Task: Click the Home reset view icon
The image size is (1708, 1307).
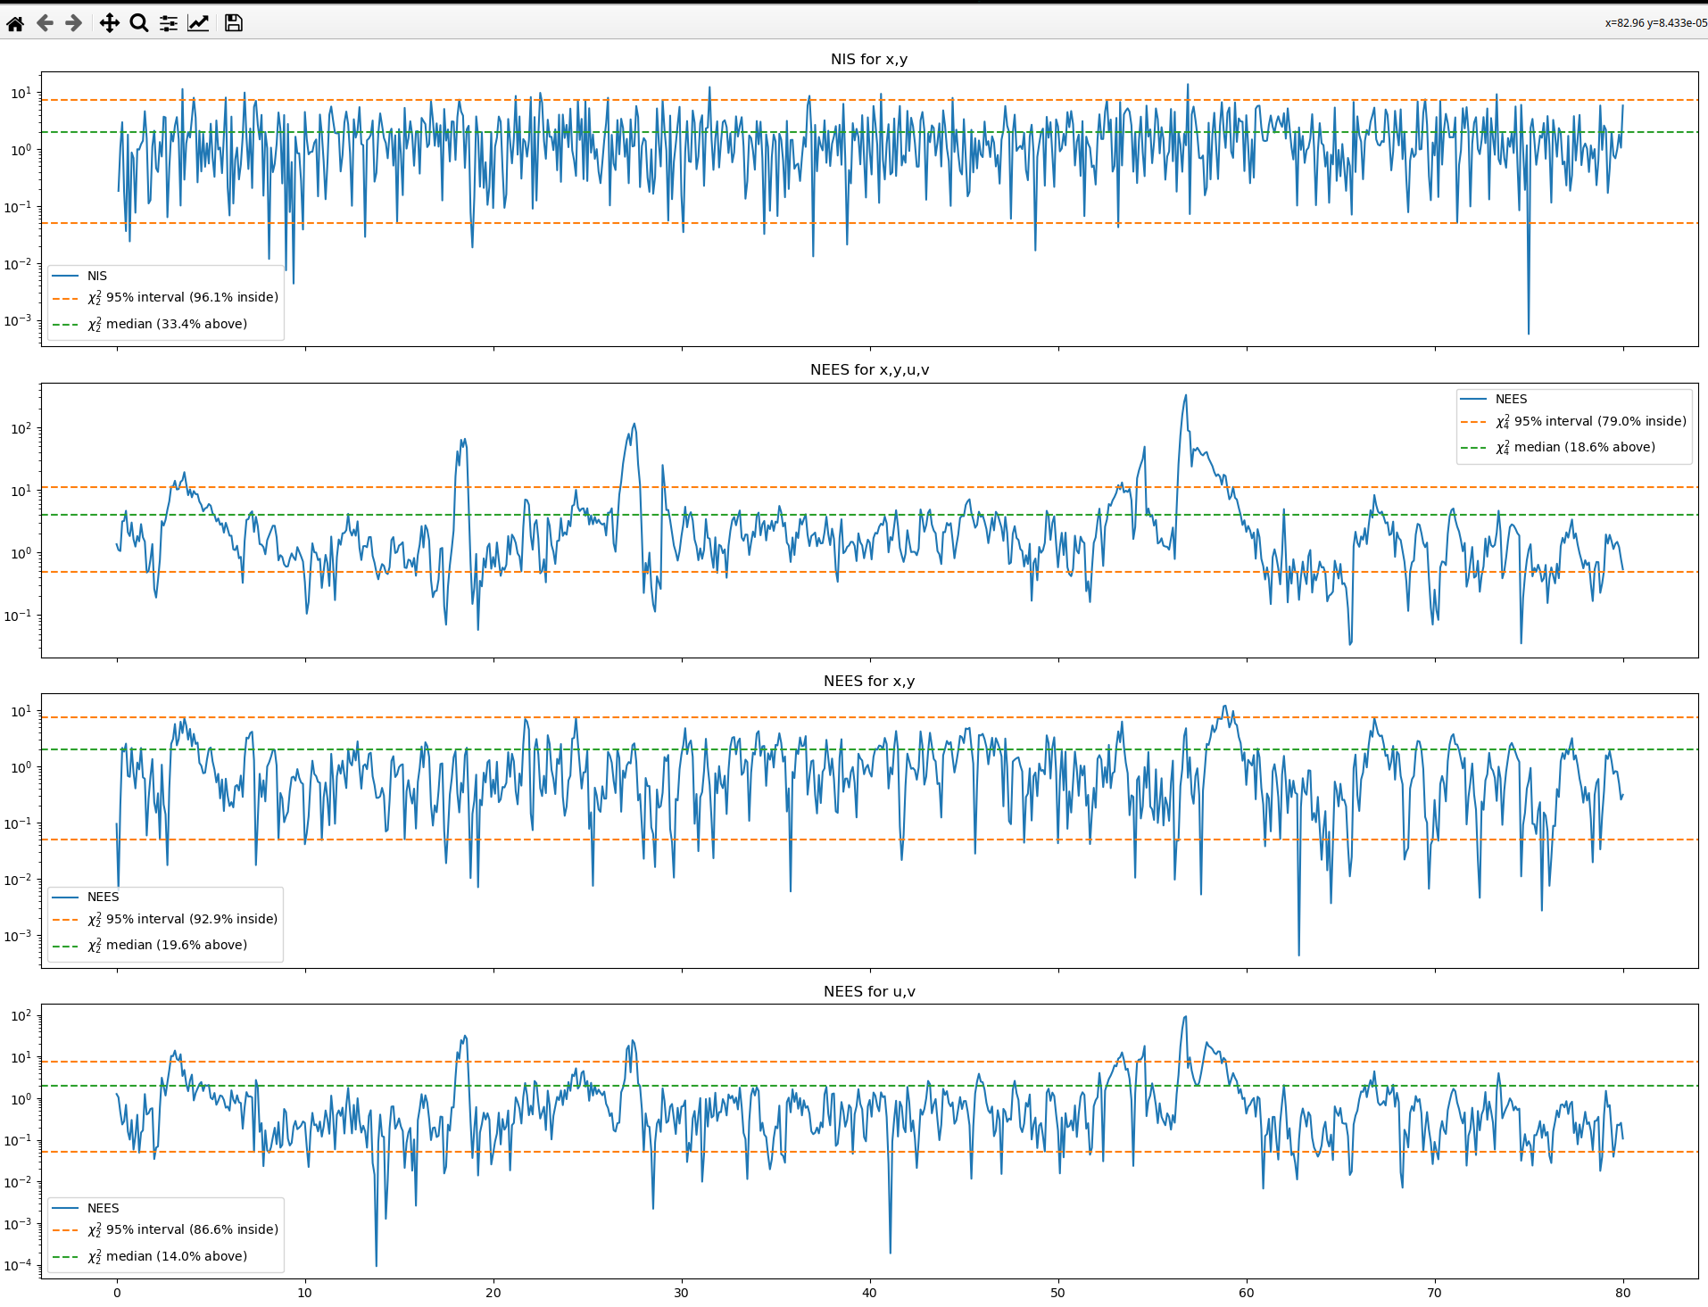Action: click(x=15, y=23)
